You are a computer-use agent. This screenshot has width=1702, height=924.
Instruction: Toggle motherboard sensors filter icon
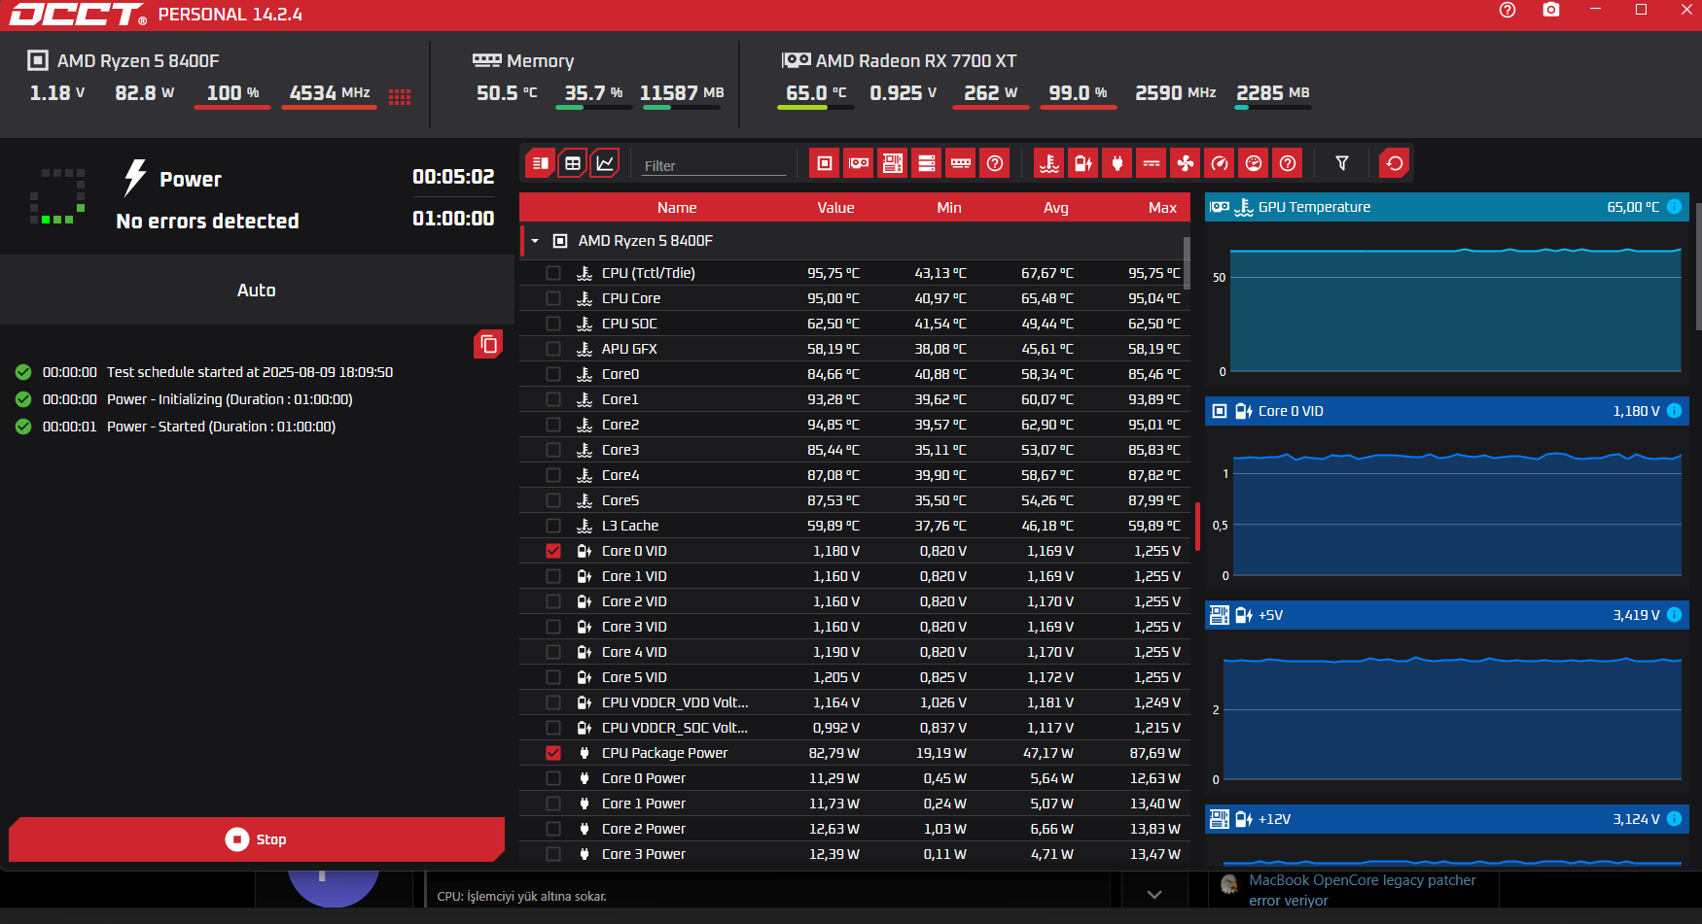pyautogui.click(x=893, y=163)
